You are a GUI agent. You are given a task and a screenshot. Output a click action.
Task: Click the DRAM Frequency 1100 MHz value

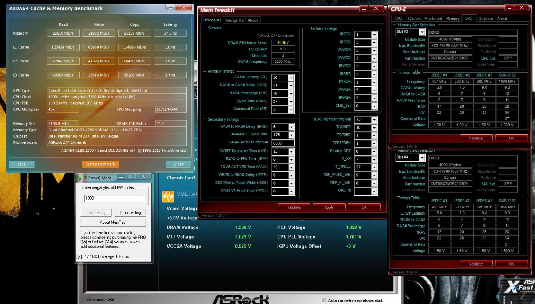(283, 62)
